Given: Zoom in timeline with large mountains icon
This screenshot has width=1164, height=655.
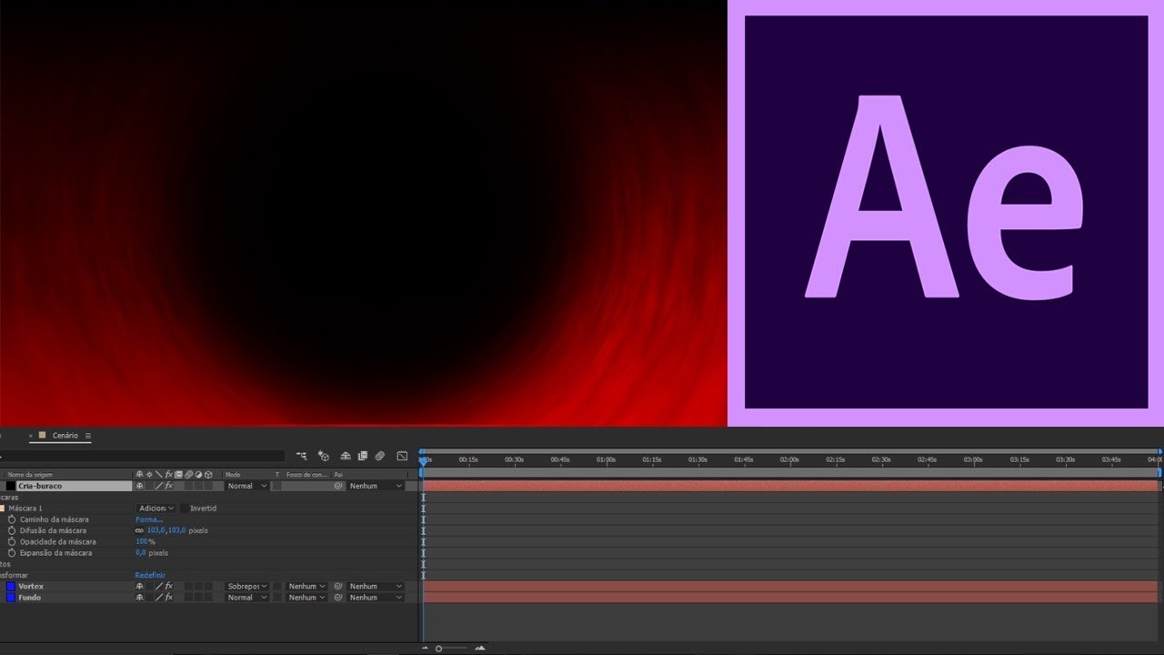Looking at the screenshot, I should [480, 649].
